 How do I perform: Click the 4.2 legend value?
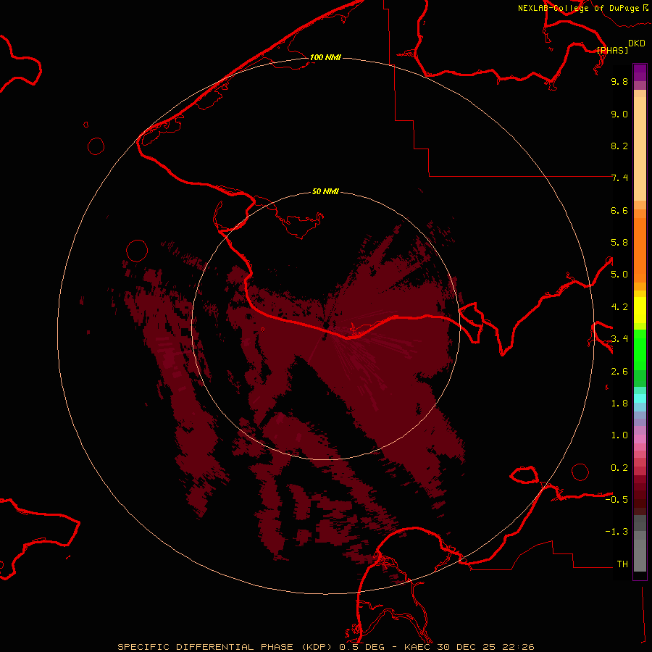(619, 307)
